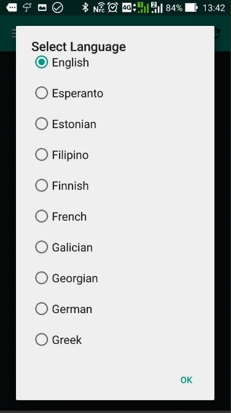Pick Georgian from the list
Screen dimensions: 231x413
click(x=42, y=278)
